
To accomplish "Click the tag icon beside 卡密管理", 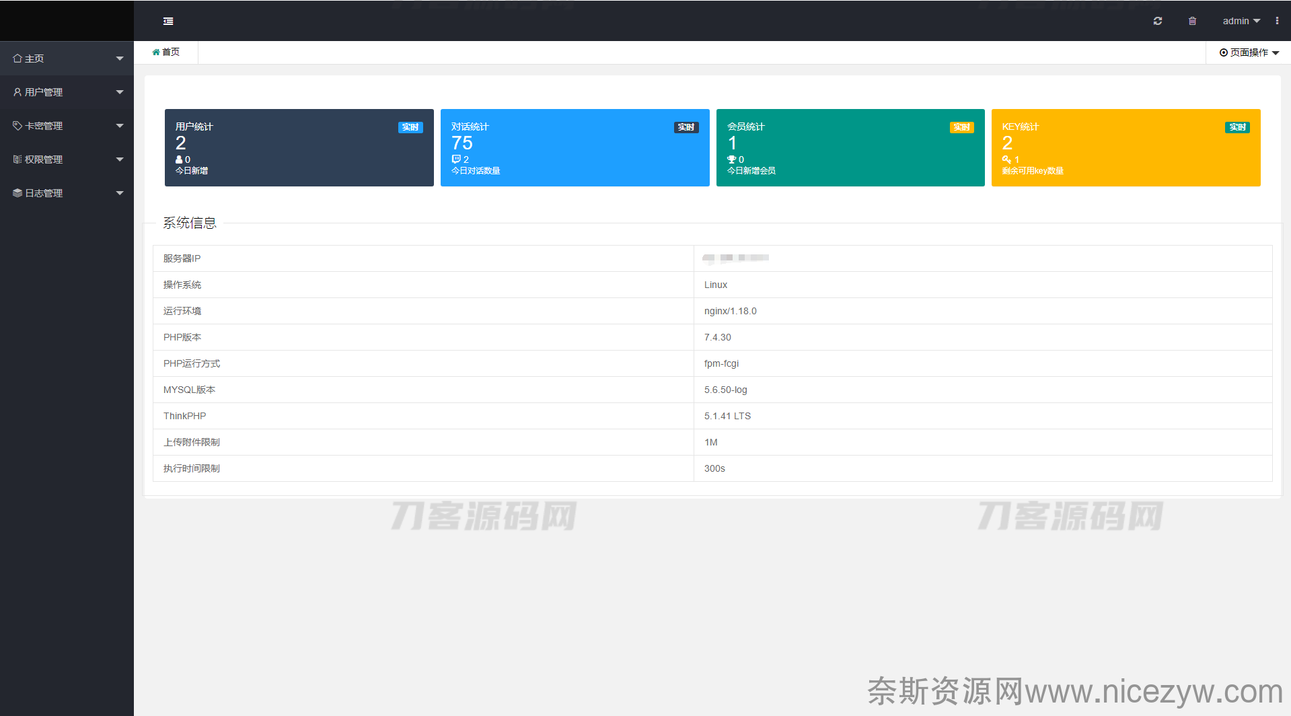I will coord(17,126).
